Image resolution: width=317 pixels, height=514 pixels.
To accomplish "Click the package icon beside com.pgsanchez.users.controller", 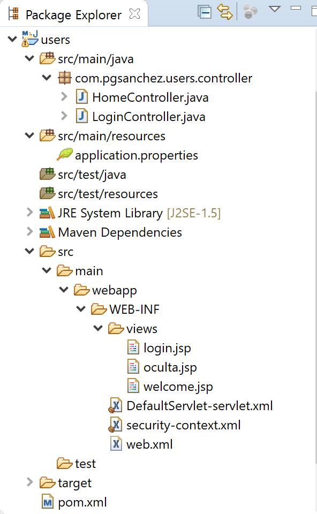I will [64, 77].
